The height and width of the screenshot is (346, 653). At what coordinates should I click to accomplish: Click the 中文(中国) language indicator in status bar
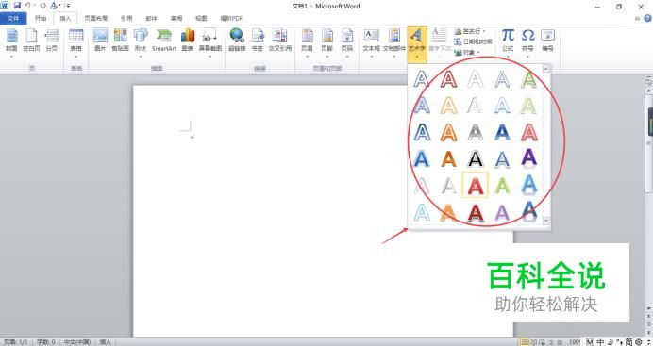tap(77, 342)
